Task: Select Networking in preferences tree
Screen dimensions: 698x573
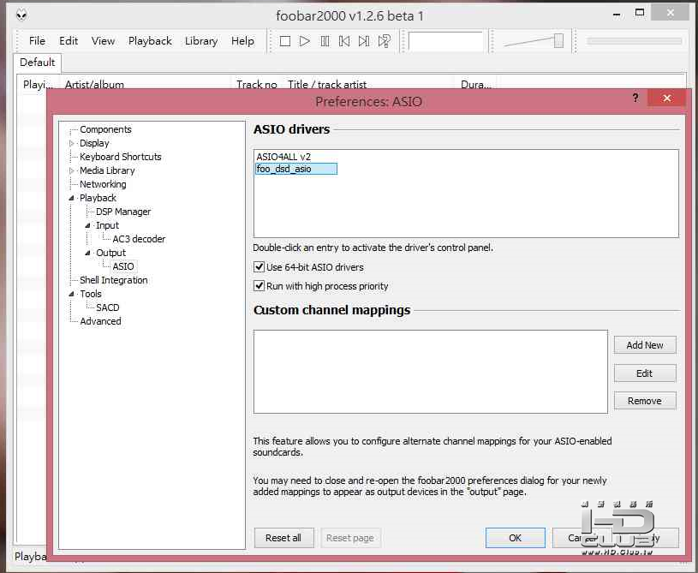Action: click(103, 184)
